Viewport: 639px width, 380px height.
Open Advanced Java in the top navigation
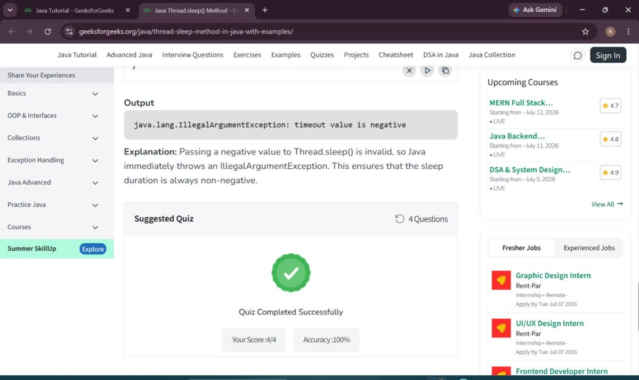pos(129,55)
